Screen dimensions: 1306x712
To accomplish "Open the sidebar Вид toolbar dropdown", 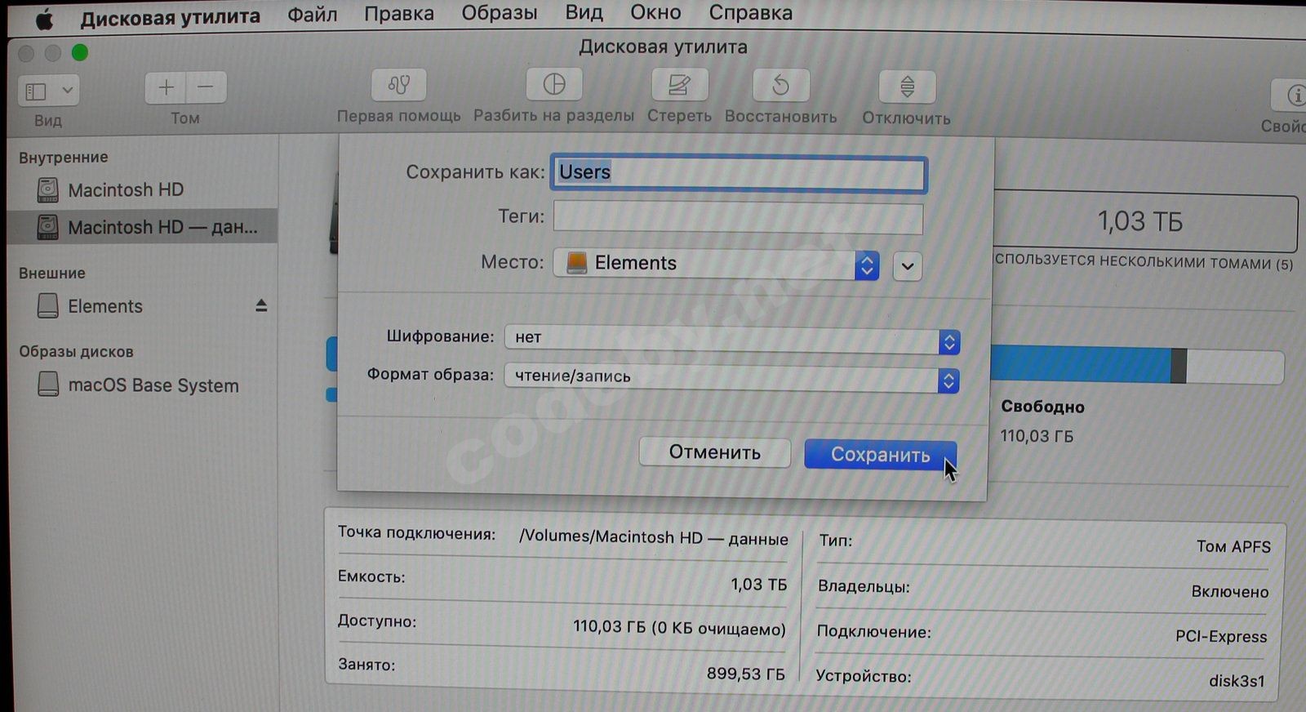I will (49, 91).
